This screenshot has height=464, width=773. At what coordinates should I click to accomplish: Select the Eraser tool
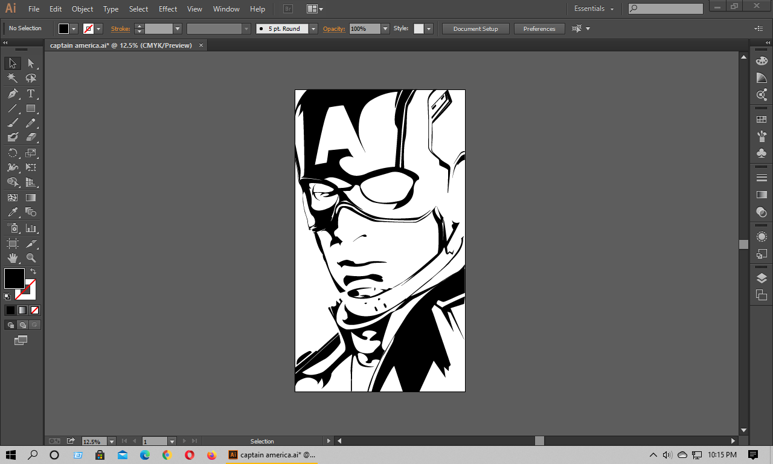31,137
